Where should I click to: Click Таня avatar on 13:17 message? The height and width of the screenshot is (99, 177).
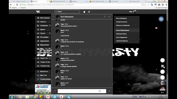(x=58, y=78)
